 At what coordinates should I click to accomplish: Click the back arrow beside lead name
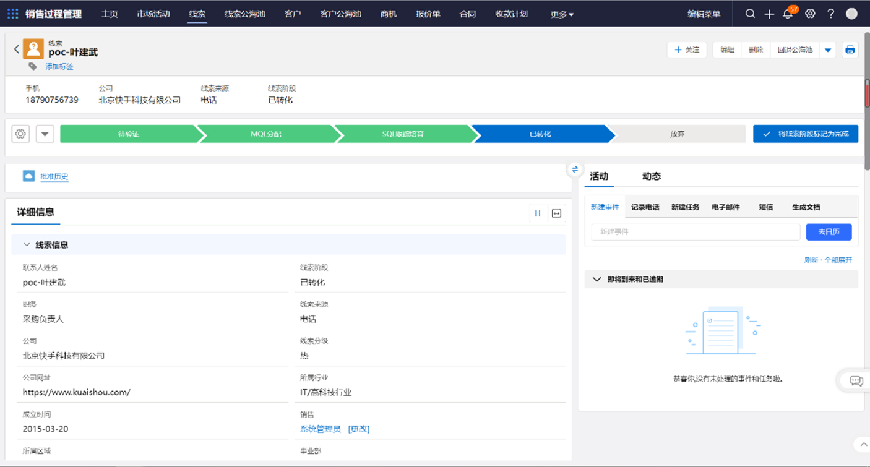(16, 49)
